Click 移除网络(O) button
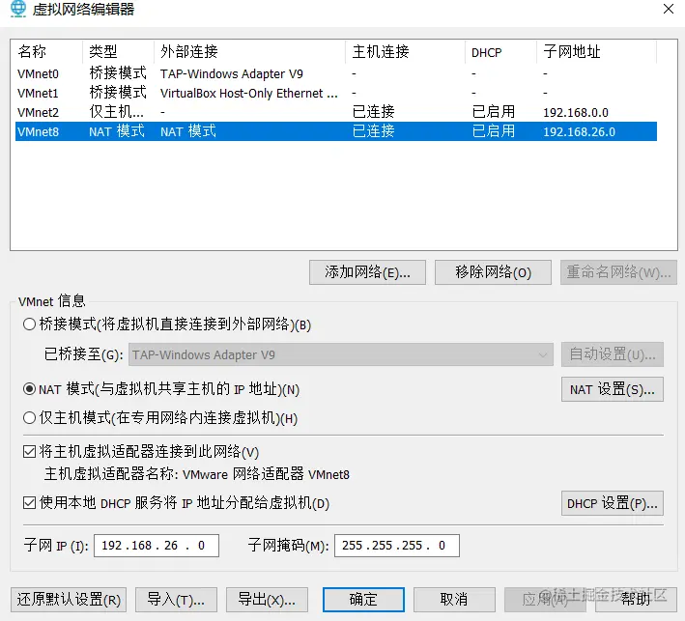 tap(493, 272)
